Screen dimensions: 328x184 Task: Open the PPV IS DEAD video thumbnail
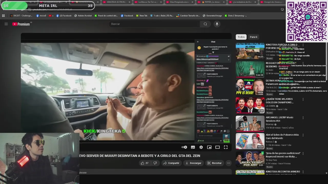point(250,87)
